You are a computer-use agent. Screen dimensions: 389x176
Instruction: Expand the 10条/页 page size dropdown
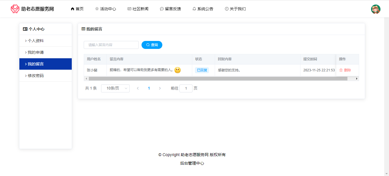coord(115,88)
